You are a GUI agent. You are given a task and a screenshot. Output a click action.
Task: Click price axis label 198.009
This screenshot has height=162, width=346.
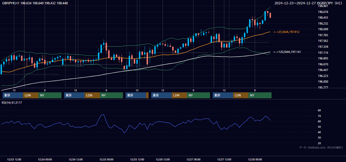coord(323,29)
